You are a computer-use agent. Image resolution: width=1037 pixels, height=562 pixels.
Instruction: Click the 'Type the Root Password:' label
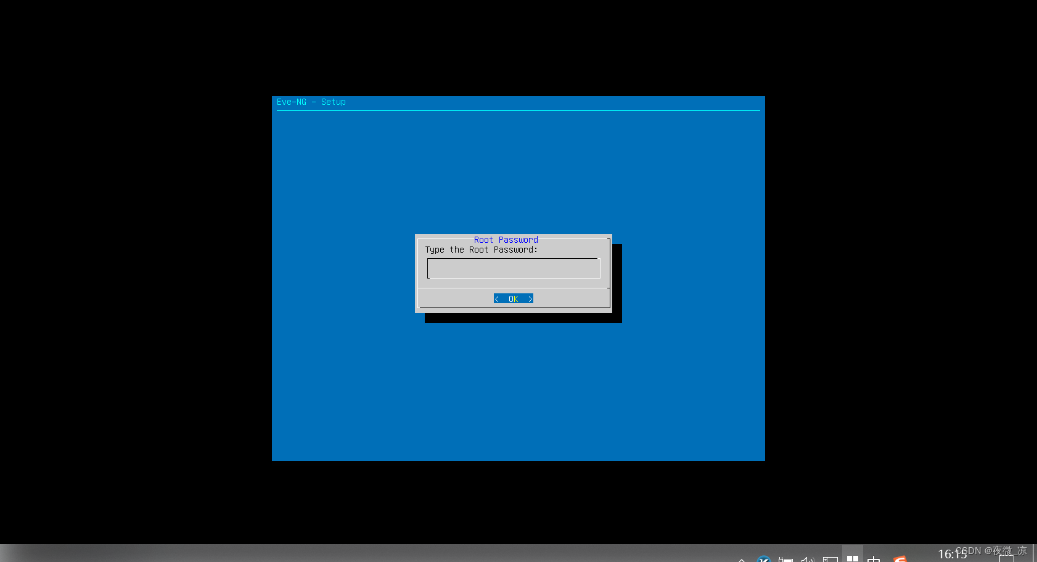click(482, 250)
